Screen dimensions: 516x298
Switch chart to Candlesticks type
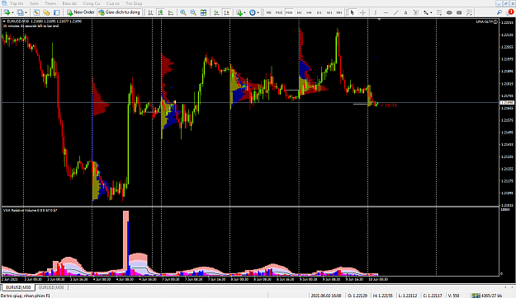161,12
